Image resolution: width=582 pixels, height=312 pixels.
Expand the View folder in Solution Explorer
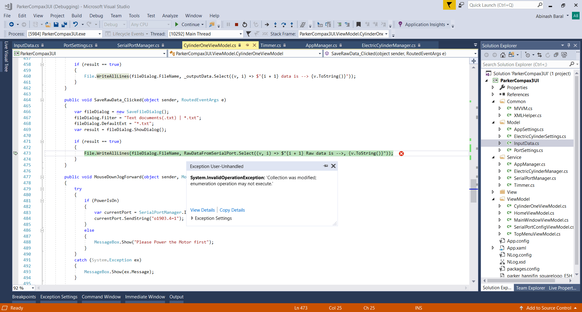(x=493, y=192)
